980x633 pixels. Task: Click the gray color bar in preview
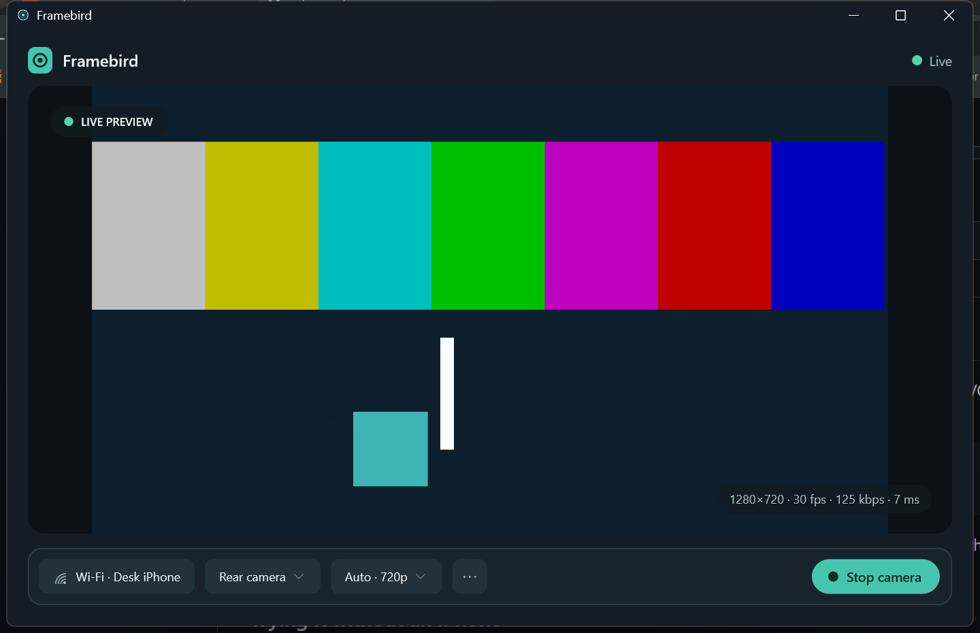click(x=148, y=225)
